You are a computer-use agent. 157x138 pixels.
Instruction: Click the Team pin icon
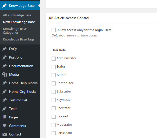tap(4, 109)
